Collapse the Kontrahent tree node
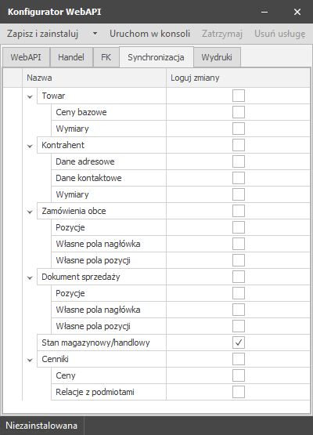The image size is (313, 435). (30, 146)
